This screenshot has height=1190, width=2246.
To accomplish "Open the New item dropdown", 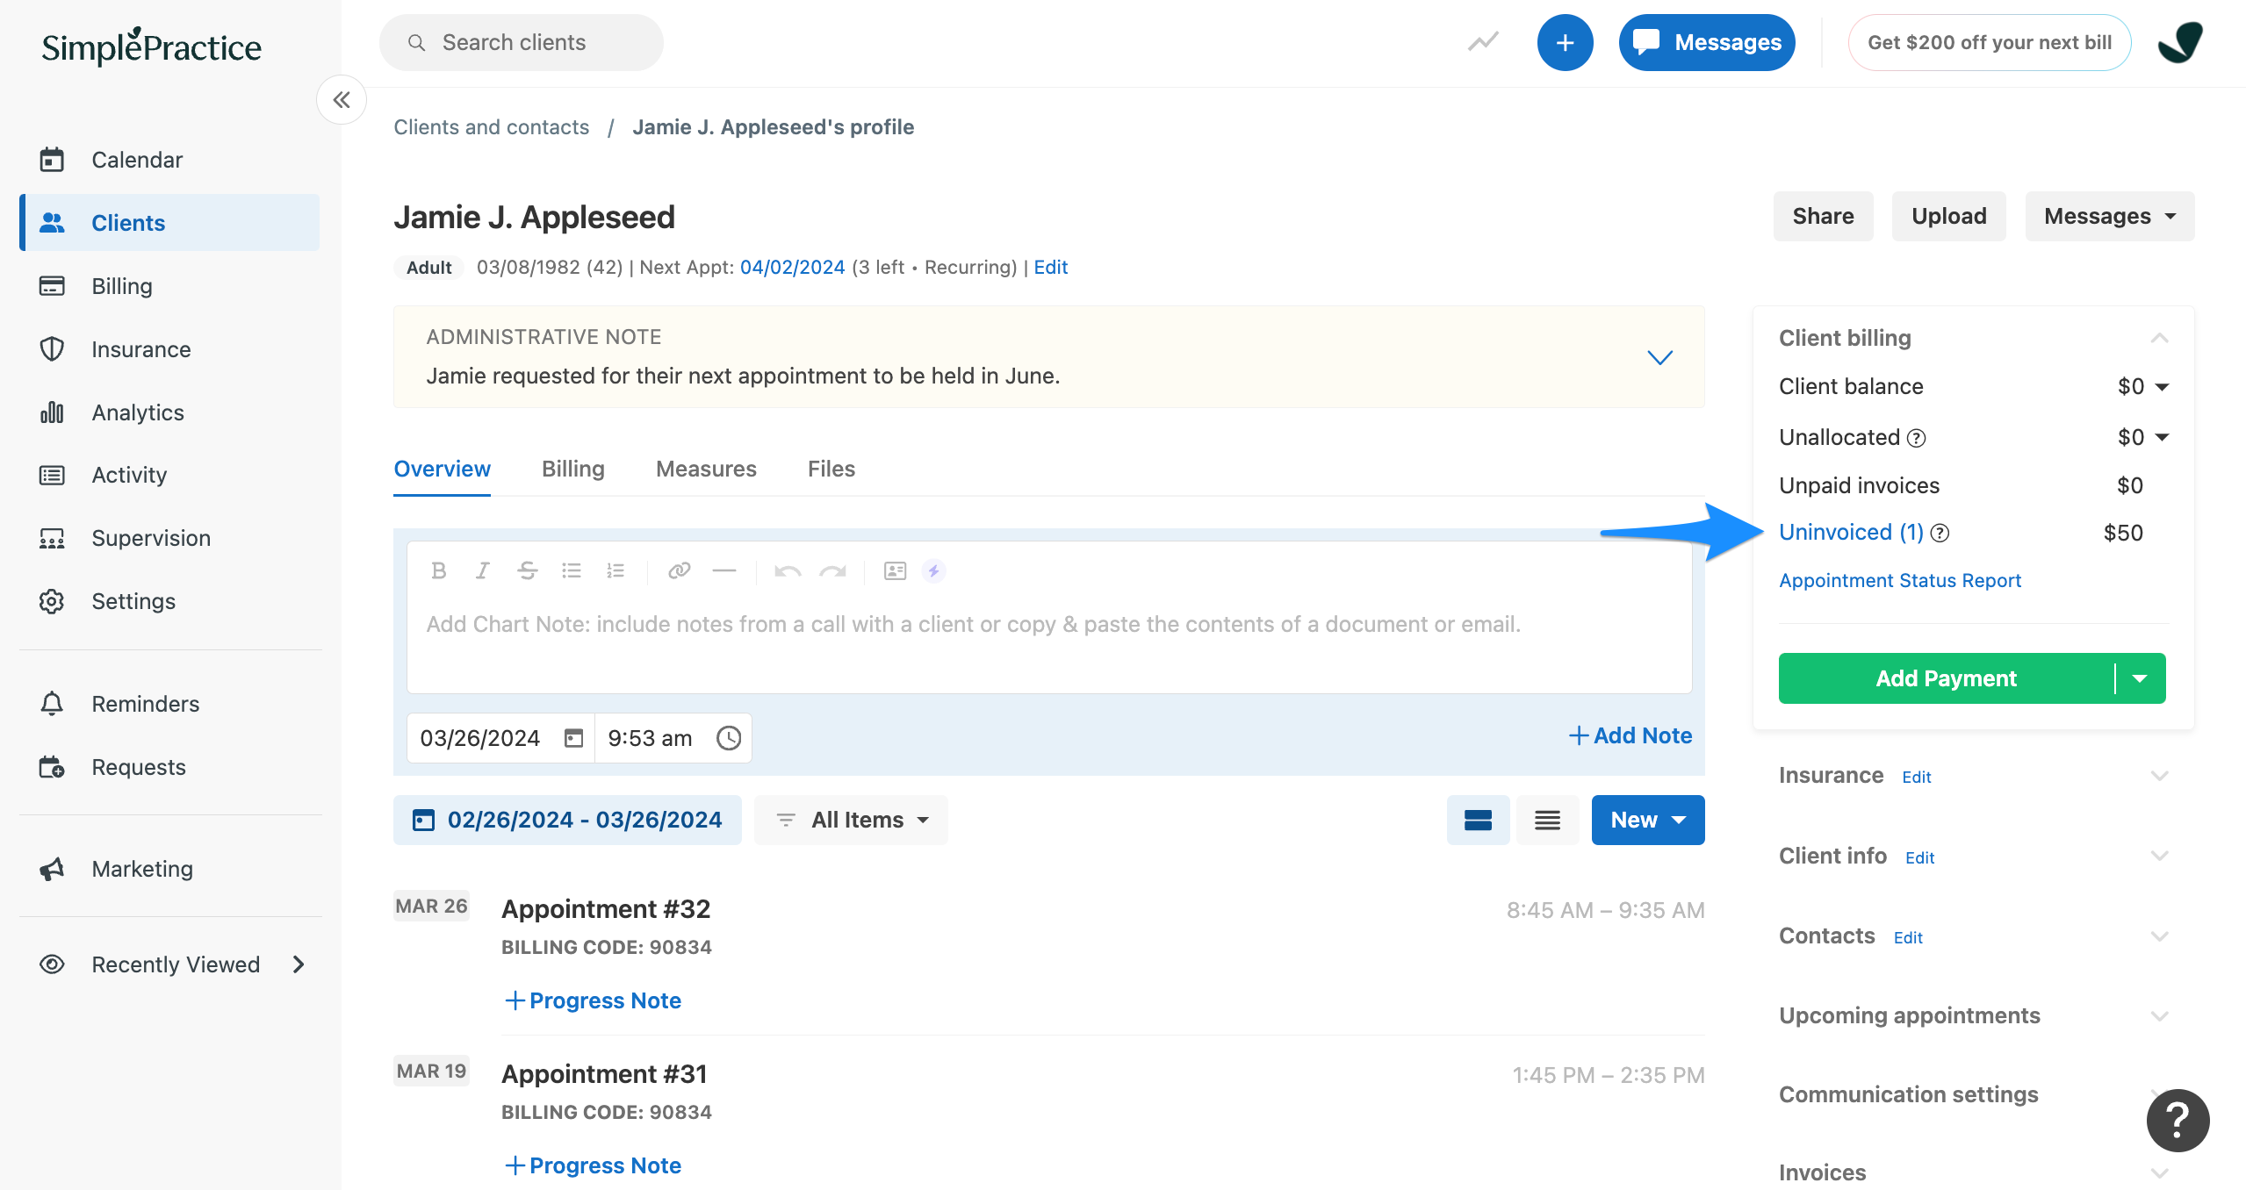I will point(1648,821).
